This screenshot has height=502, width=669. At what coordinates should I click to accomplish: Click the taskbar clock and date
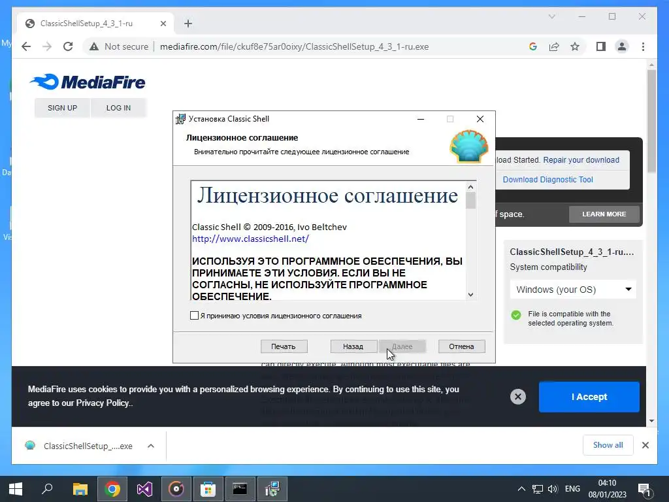607,489
